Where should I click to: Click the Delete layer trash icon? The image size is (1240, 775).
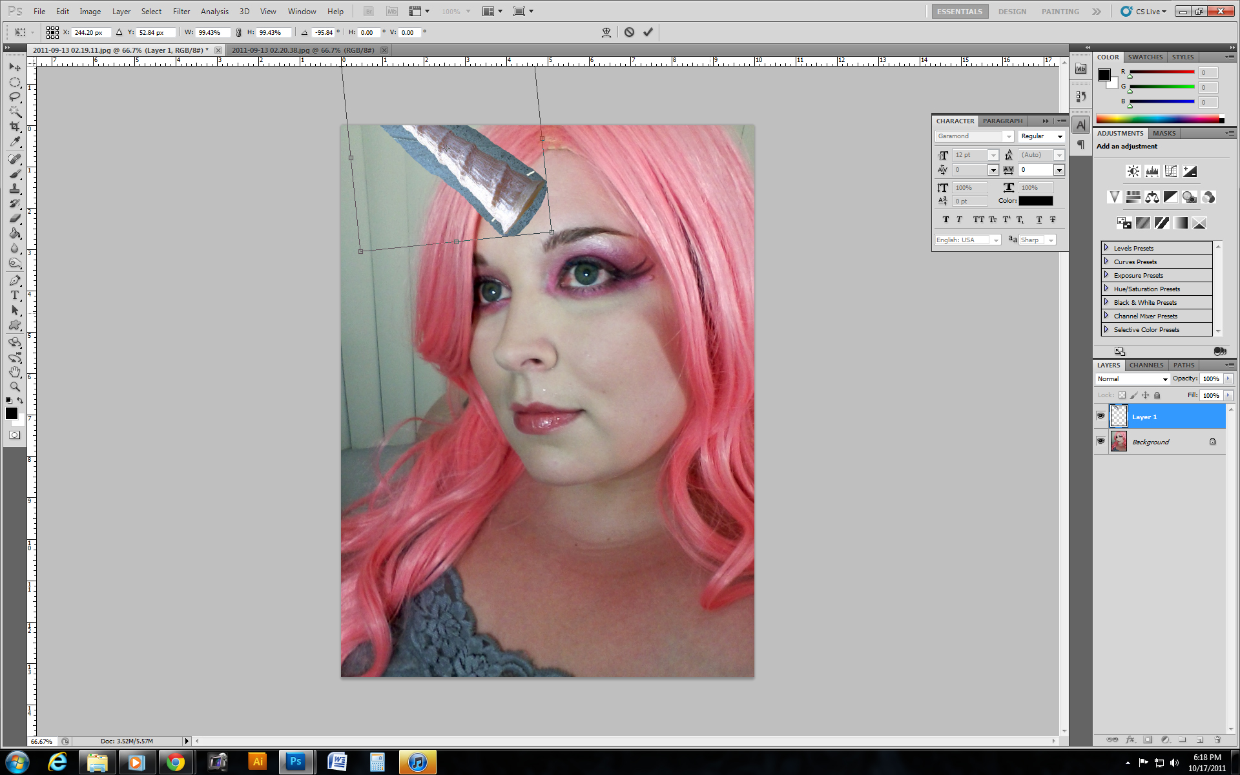pos(1217,739)
